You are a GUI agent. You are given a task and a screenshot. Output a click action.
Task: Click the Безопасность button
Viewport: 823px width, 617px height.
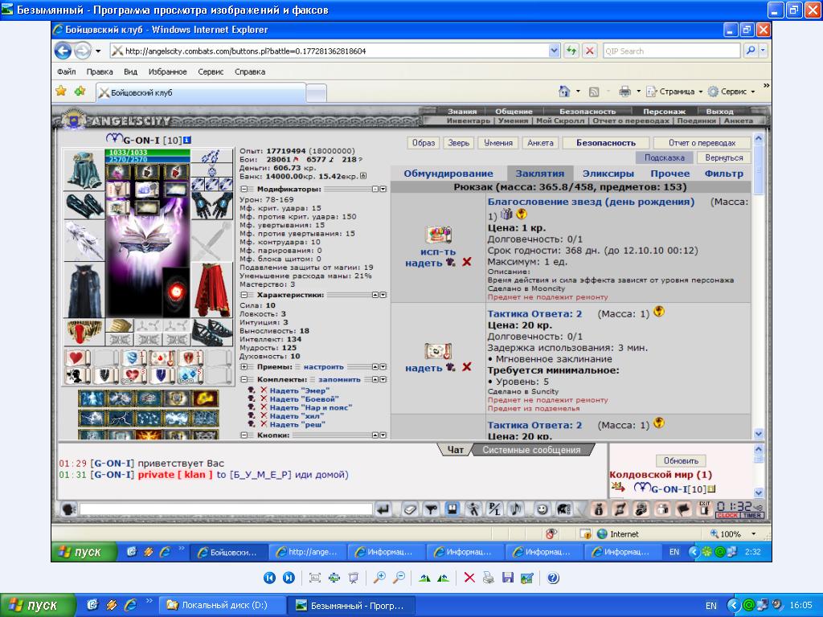pyautogui.click(x=606, y=143)
